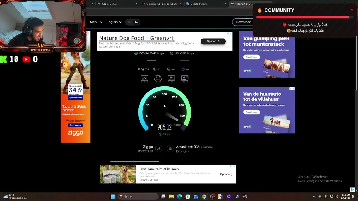Click the Kick icon in stream overlay
This screenshot has height=201, width=358.
[3, 59]
